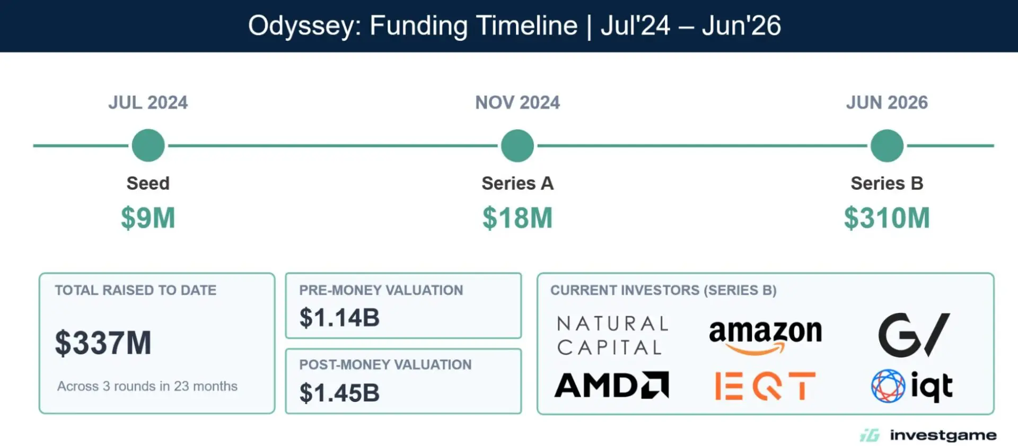Click the $337M total figure

[103, 343]
